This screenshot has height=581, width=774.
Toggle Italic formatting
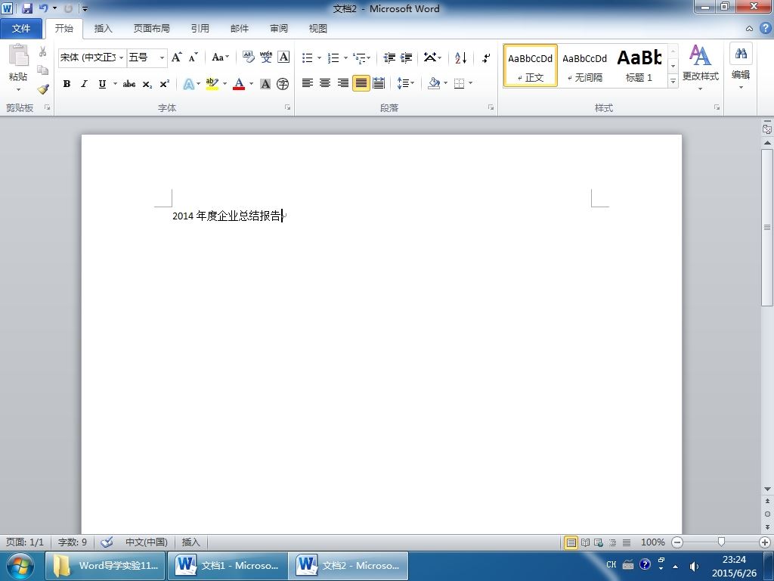[x=85, y=84]
